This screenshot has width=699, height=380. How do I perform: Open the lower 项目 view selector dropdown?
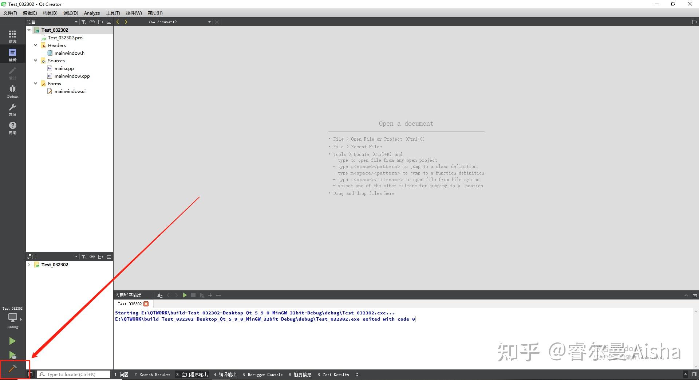(x=52, y=256)
